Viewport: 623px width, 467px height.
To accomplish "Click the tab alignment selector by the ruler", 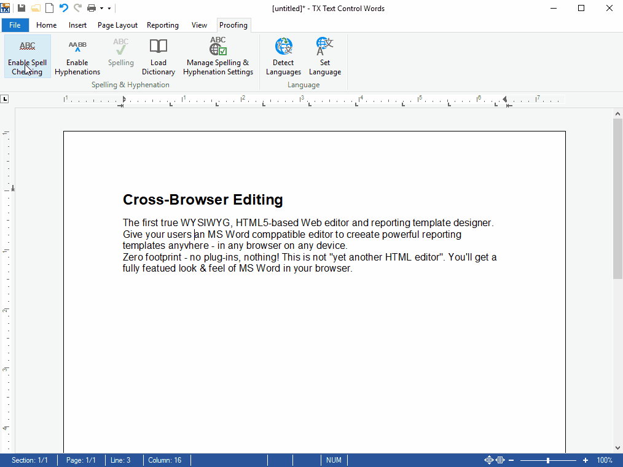I will click(x=4, y=99).
